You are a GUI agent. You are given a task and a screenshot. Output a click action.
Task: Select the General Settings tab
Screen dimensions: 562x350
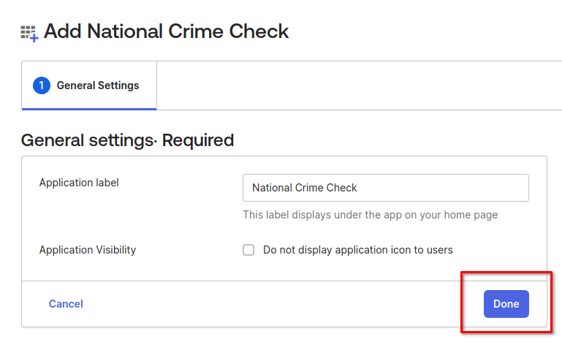[97, 85]
